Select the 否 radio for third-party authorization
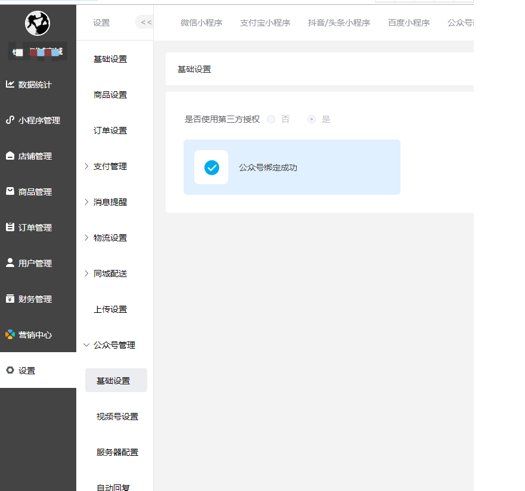The height and width of the screenshot is (491, 525). [x=271, y=119]
